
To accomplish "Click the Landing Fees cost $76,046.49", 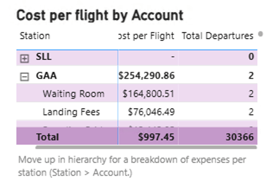I will (151, 112).
